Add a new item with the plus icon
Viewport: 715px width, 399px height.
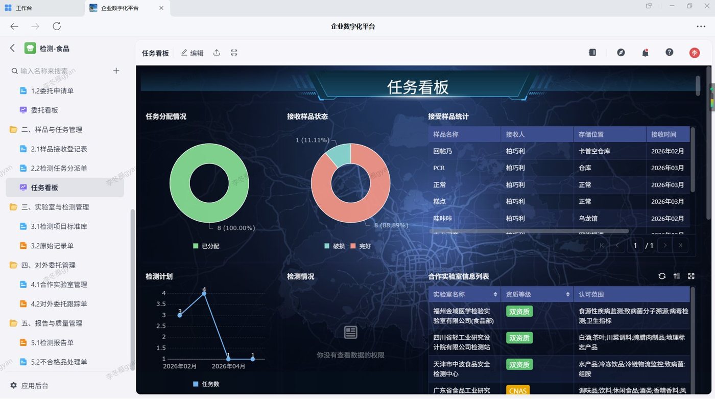[x=116, y=71]
